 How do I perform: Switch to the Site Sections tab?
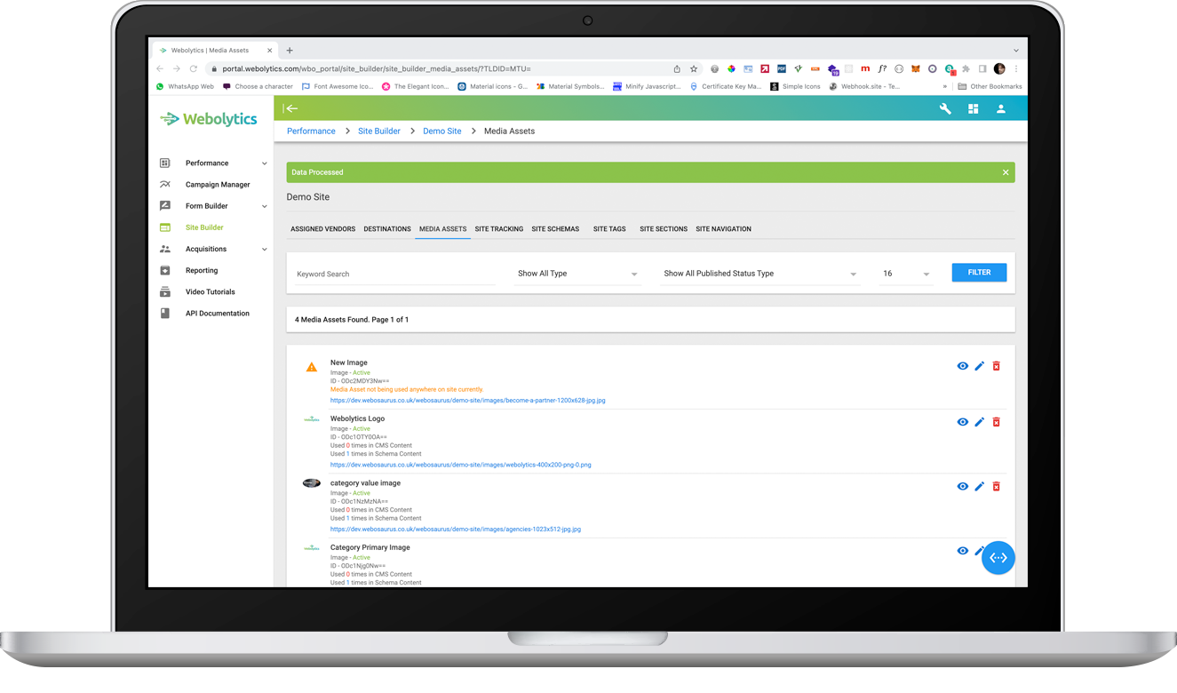coord(664,229)
